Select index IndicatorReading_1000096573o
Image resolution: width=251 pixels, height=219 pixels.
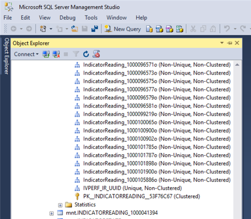pos(157,73)
